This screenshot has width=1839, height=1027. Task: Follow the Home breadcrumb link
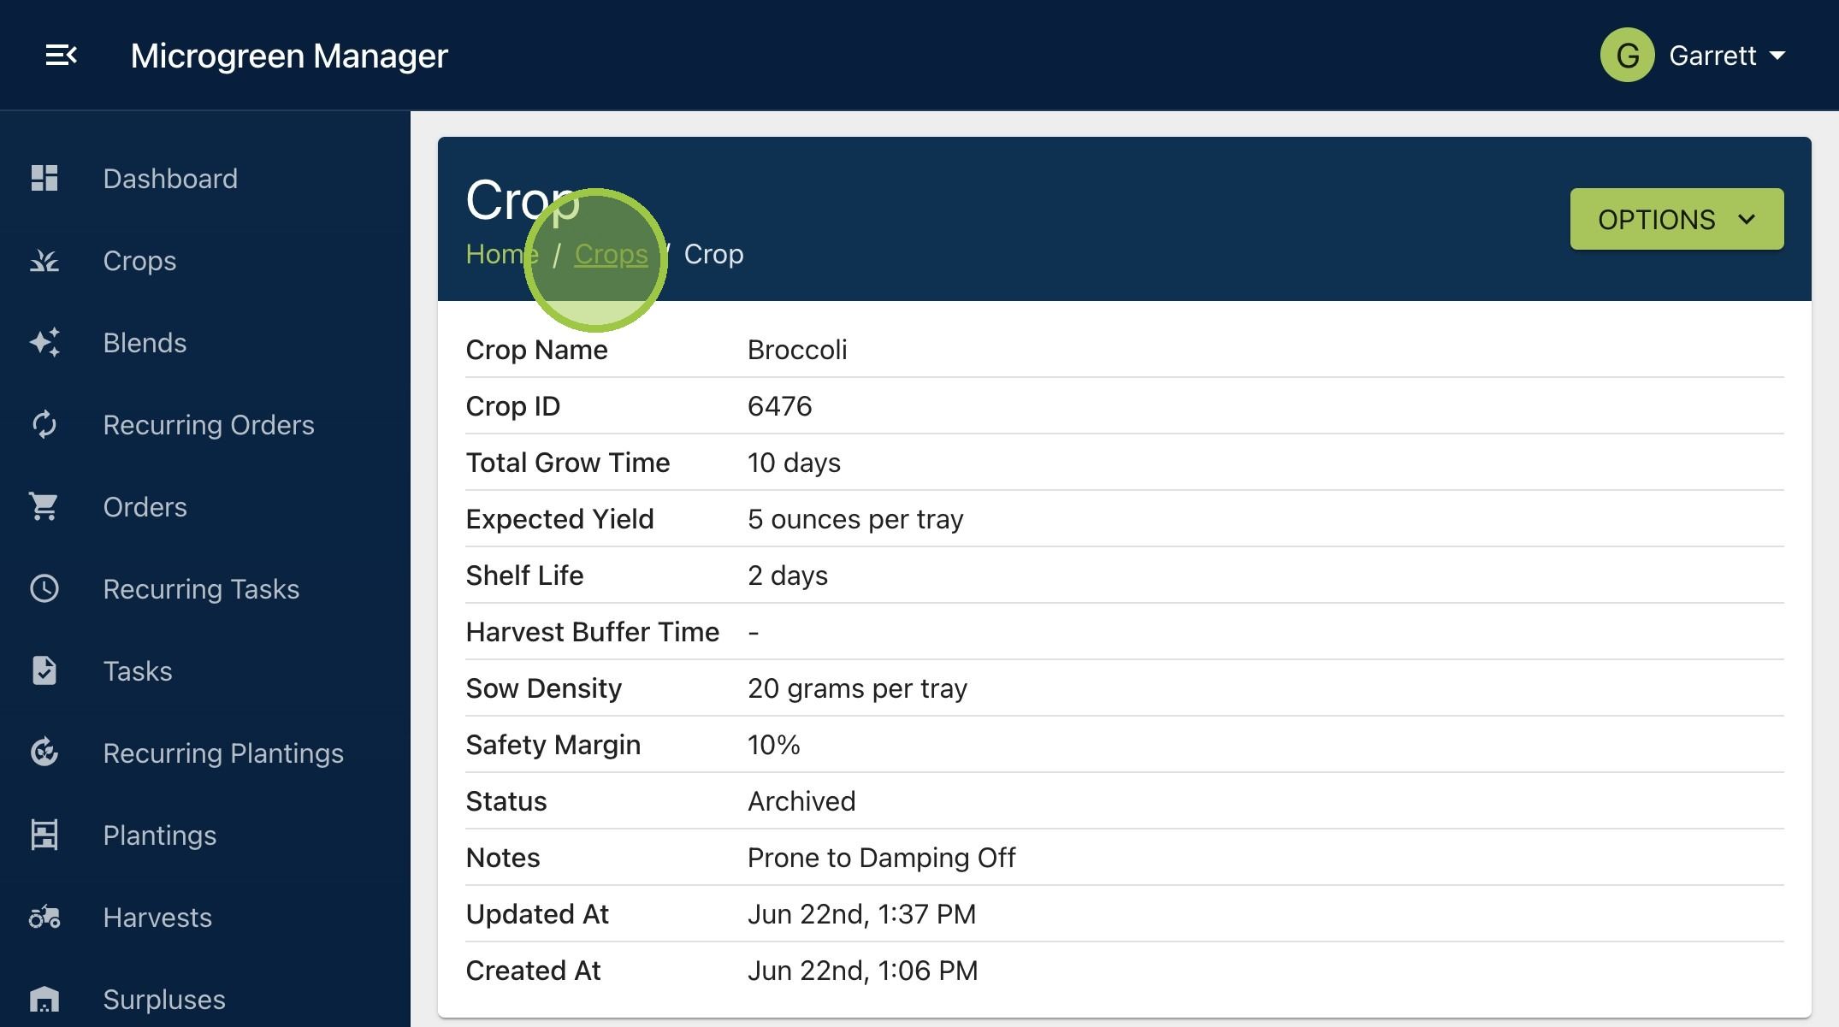pos(502,254)
